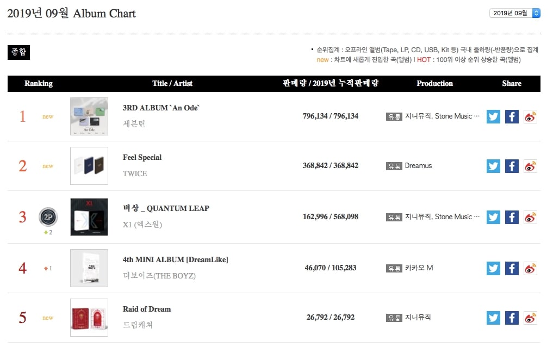Click the 2P platinum badge for X1
Viewport: 553px width, 347px height.
[48, 217]
